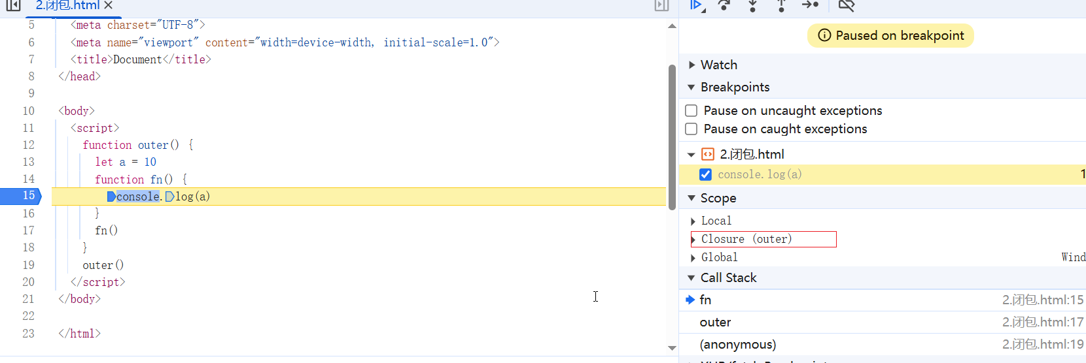
Task: Click the scroll up arrow of editor
Action: pyautogui.click(x=672, y=26)
